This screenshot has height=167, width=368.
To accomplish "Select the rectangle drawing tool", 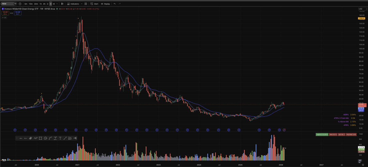I will [x=40, y=138].
